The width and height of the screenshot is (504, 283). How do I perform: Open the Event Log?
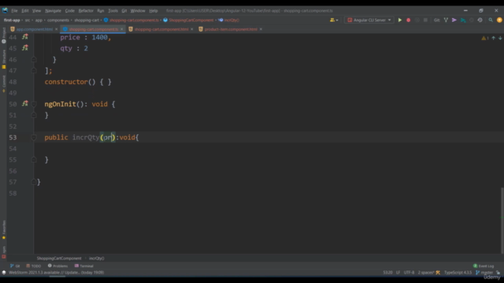click(x=484, y=266)
